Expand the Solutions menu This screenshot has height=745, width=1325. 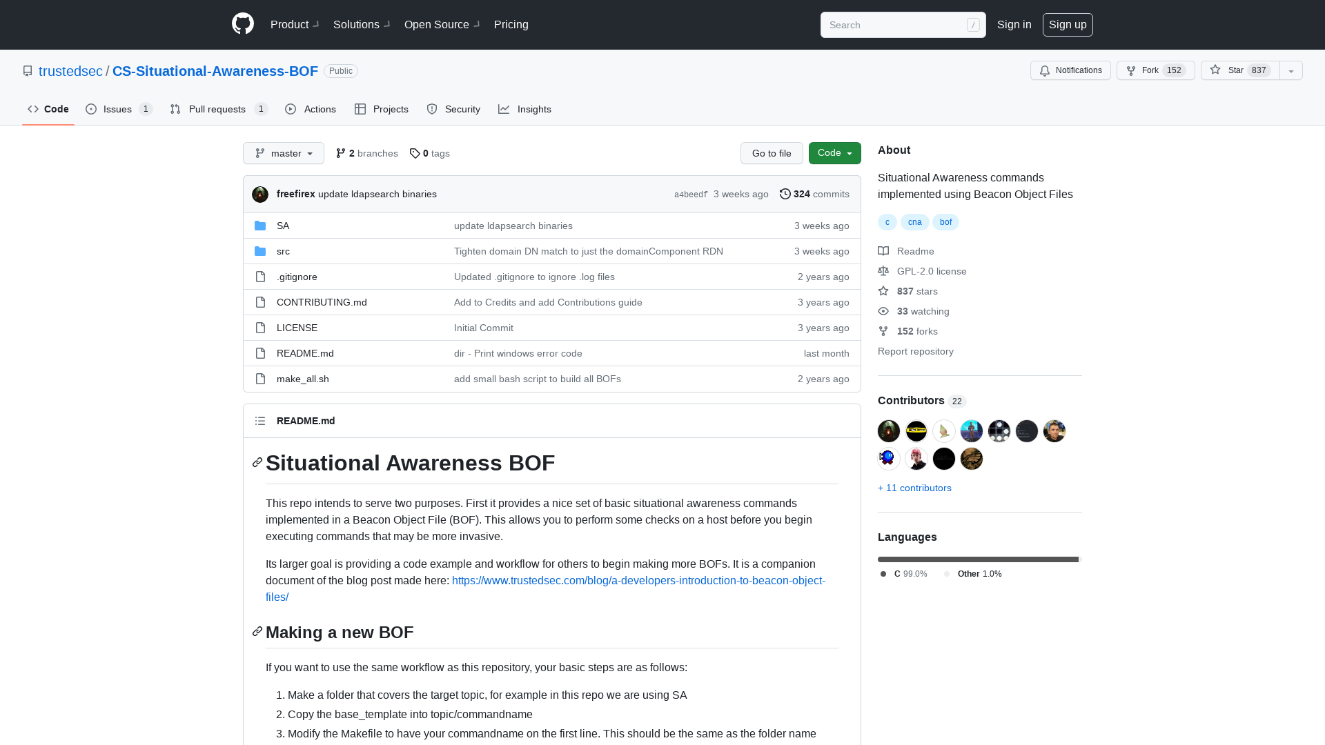(x=362, y=24)
